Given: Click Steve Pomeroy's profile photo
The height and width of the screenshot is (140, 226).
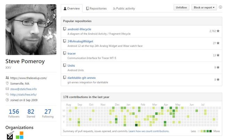Looking at the screenshot, I should click(31, 30).
